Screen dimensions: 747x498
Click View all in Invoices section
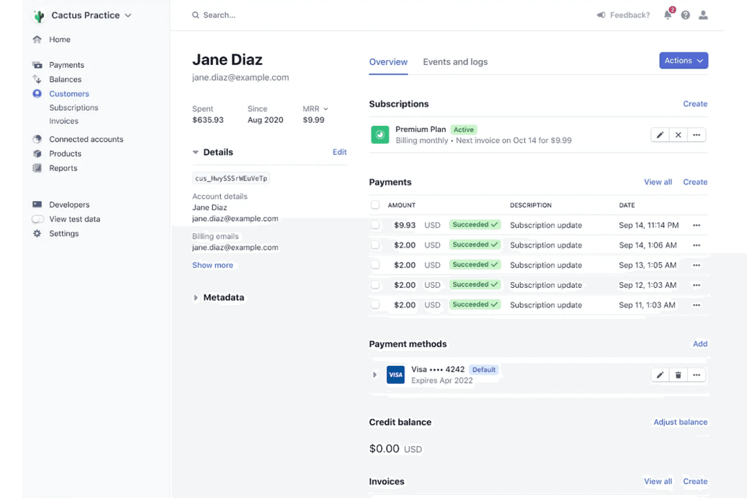[658, 481]
